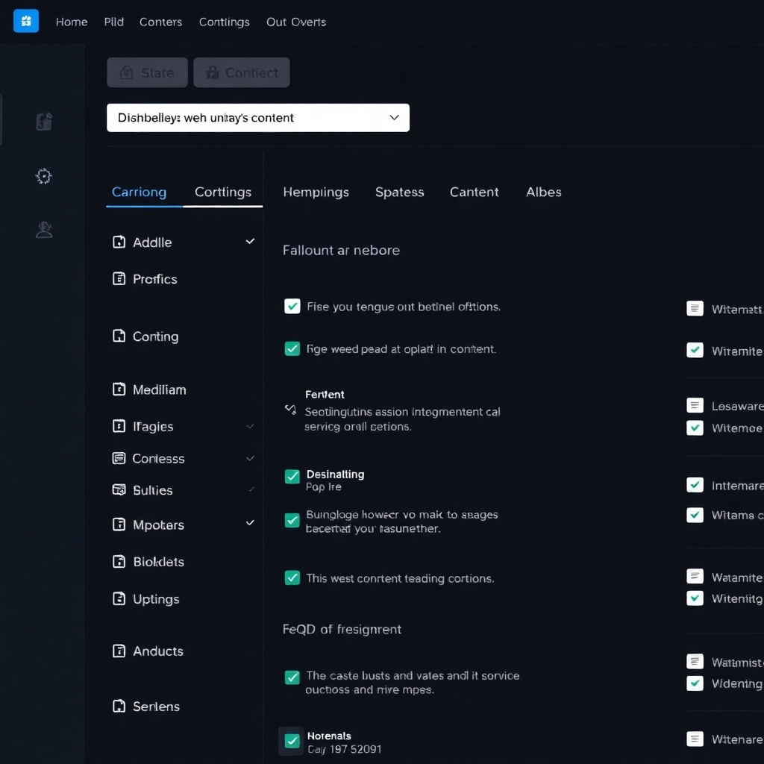Click the Blokdets sidebar icon

click(119, 561)
